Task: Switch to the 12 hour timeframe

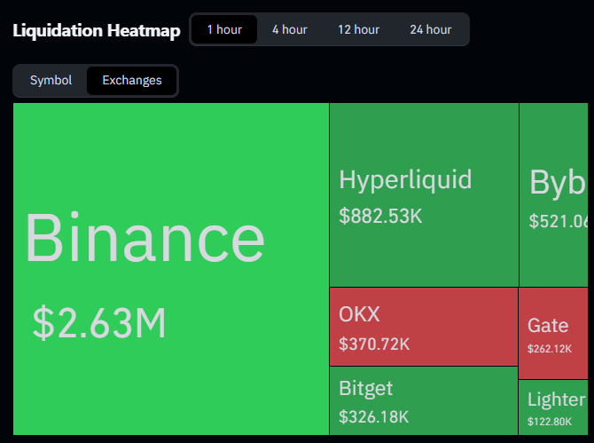Action: [x=358, y=29]
